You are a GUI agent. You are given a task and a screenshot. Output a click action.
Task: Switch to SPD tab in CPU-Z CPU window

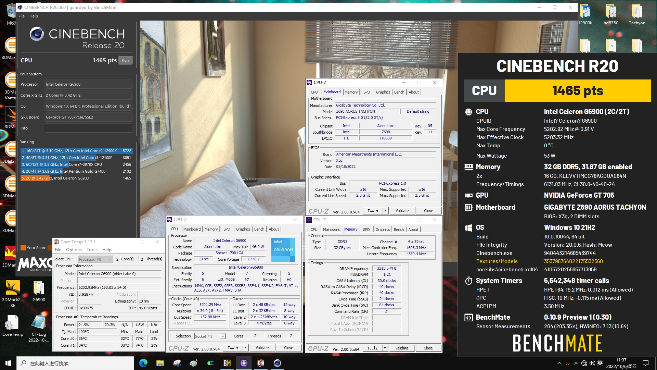click(227, 229)
